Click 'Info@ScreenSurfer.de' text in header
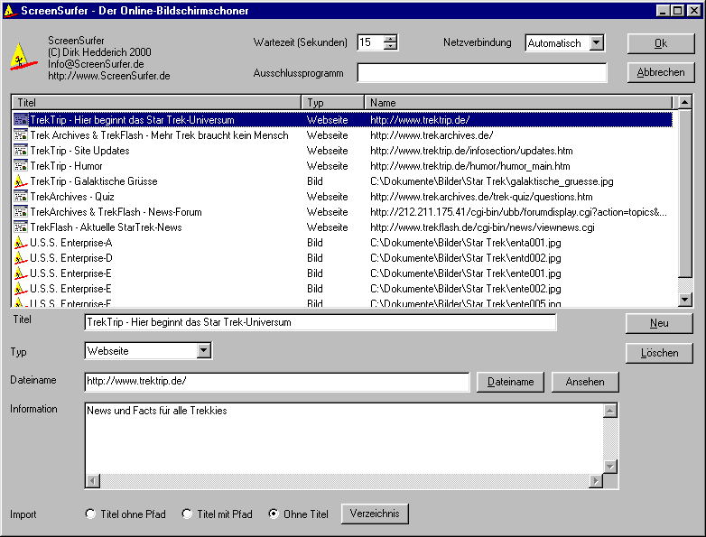This screenshot has width=706, height=537. 96,64
